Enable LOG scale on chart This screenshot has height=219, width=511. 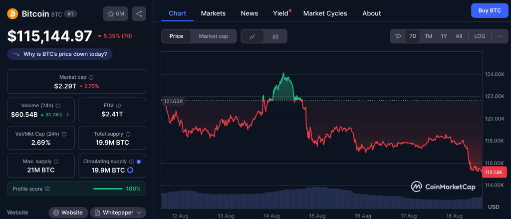click(480, 36)
